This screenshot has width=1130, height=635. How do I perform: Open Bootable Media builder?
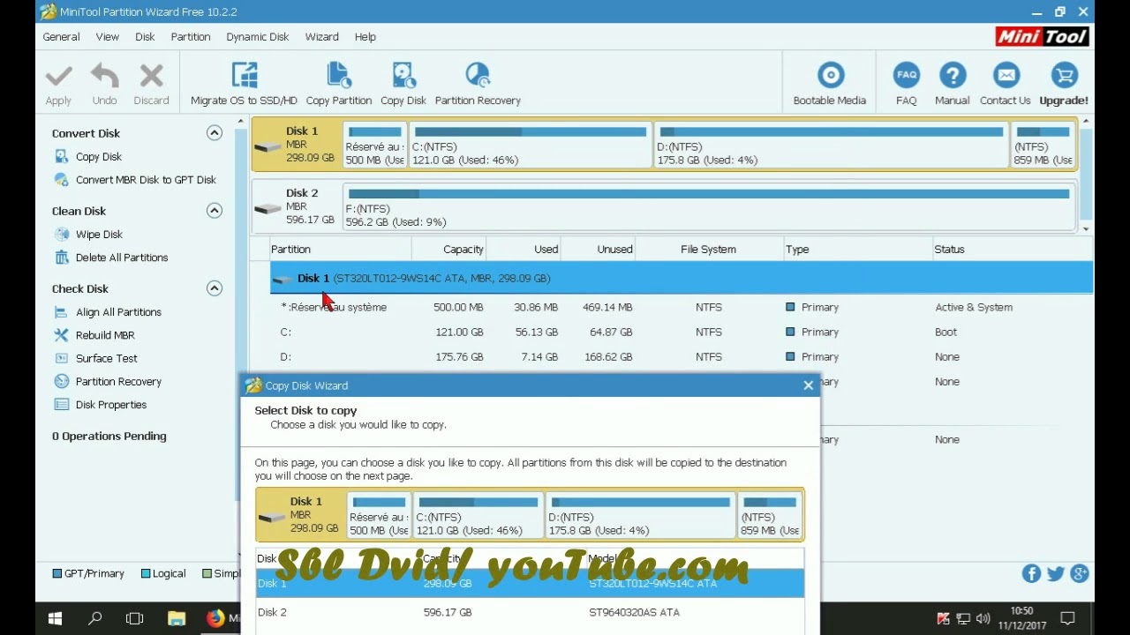pyautogui.click(x=830, y=84)
